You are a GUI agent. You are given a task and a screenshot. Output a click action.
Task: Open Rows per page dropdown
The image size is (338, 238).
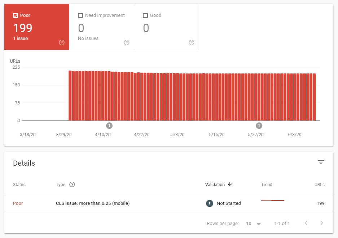(x=253, y=224)
